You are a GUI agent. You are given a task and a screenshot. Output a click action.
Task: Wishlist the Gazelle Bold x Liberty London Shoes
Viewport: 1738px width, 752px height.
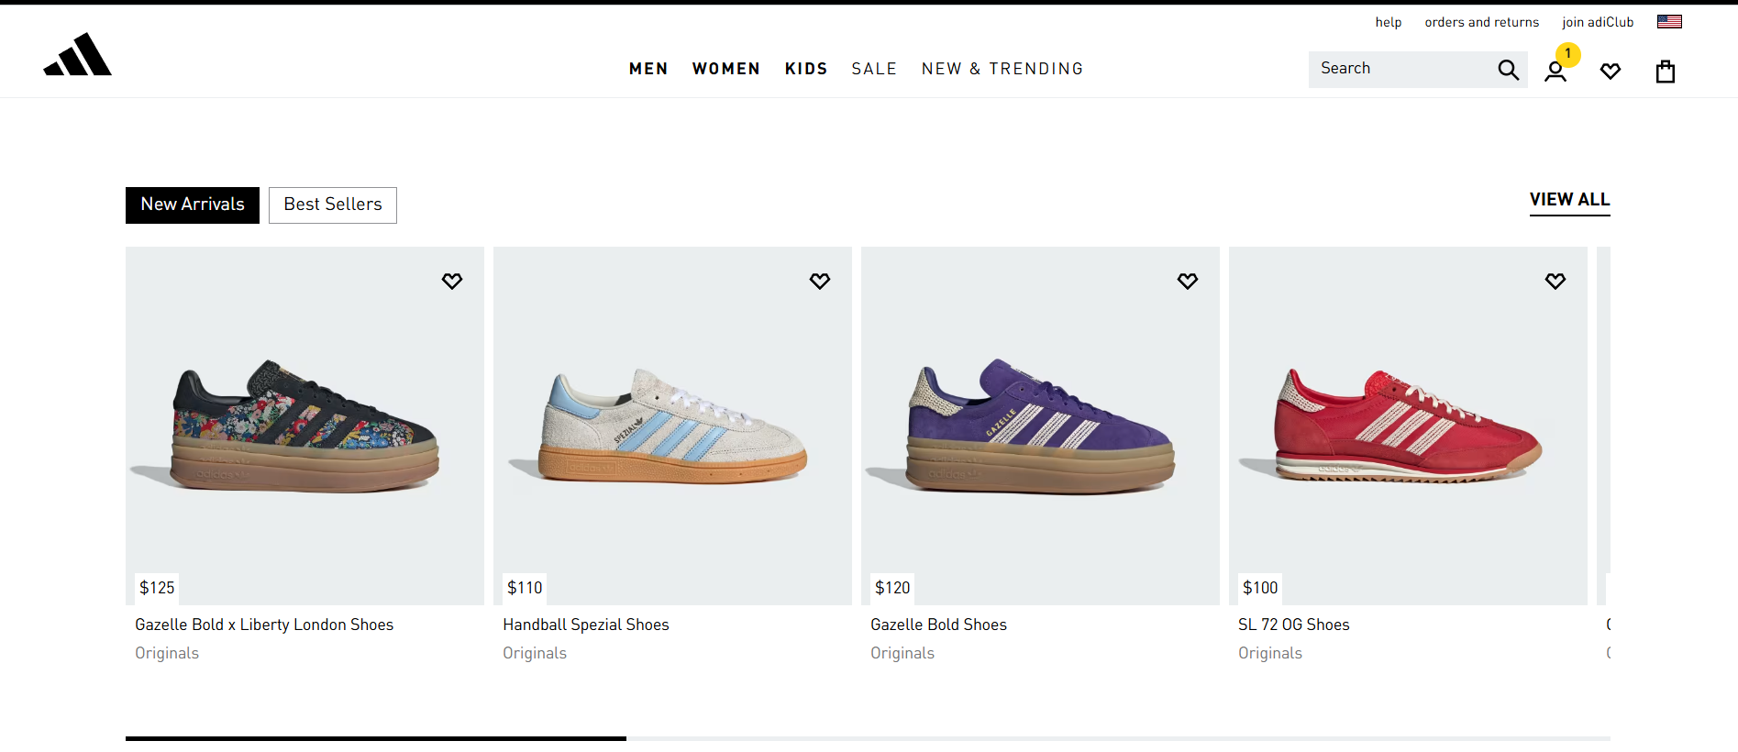click(452, 281)
